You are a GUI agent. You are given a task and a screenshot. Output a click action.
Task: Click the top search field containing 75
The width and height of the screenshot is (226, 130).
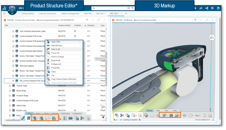[x=109, y=8]
